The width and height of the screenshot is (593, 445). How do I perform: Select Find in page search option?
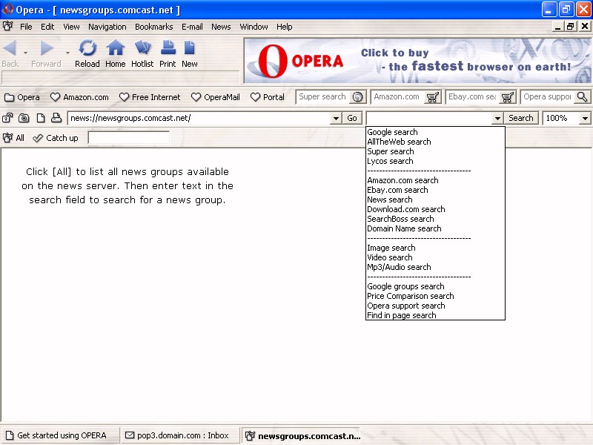tap(435, 316)
